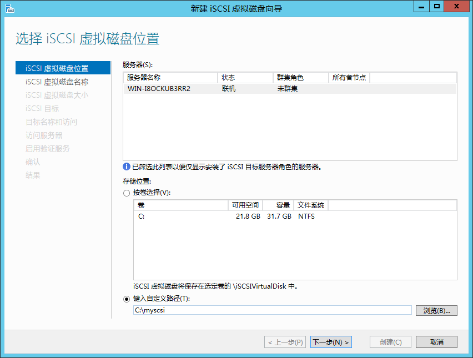Click the "iSCSI 虚拟磁盘大小" step
Image resolution: width=473 pixels, height=358 pixels.
pyautogui.click(x=57, y=95)
